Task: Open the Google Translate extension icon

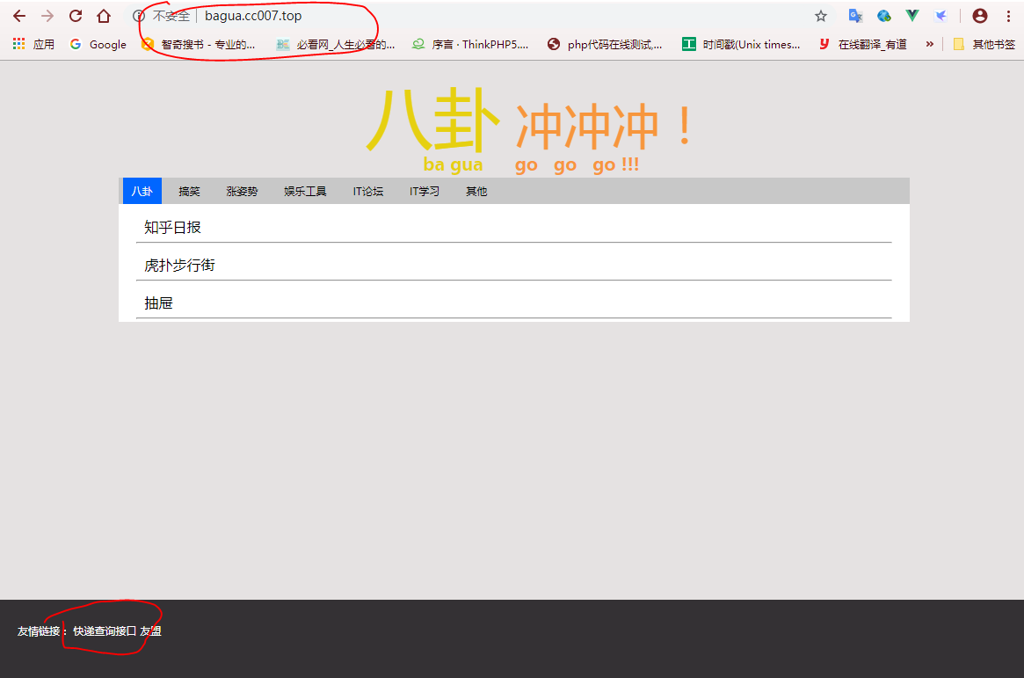Action: (854, 16)
